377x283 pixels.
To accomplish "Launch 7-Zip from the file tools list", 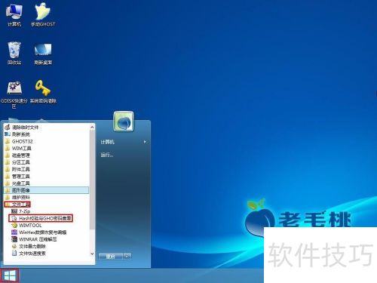I will click(21, 211).
